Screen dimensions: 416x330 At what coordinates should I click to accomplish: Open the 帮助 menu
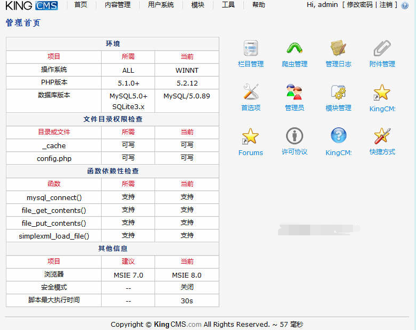click(x=259, y=5)
